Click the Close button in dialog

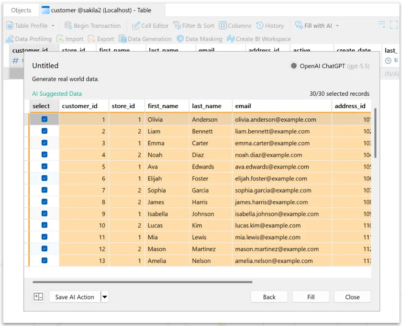[353, 297]
